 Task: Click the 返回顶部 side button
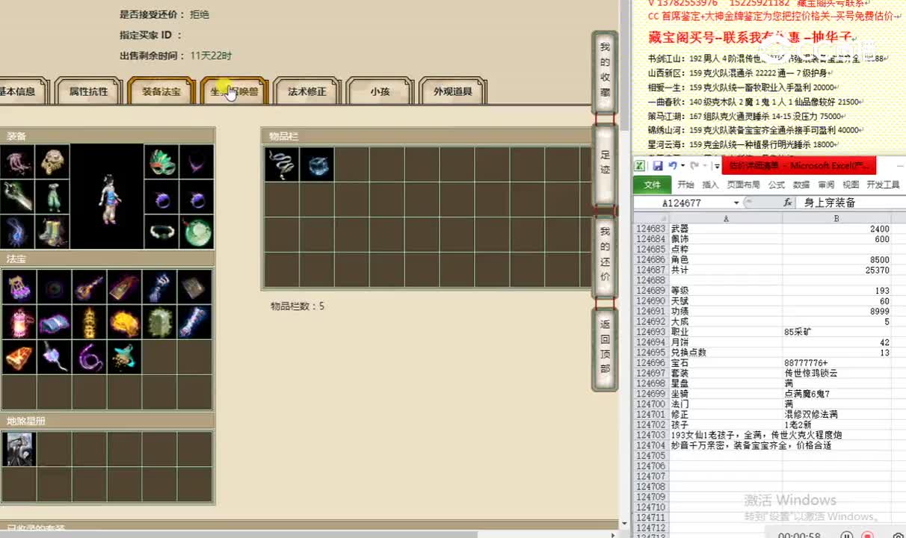(x=605, y=348)
